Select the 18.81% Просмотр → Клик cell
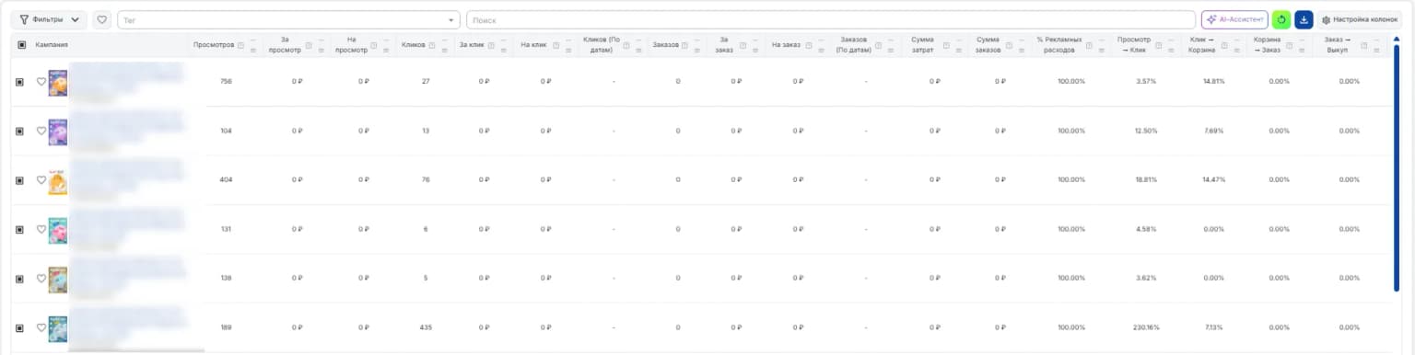The image size is (1415, 355). click(1146, 180)
